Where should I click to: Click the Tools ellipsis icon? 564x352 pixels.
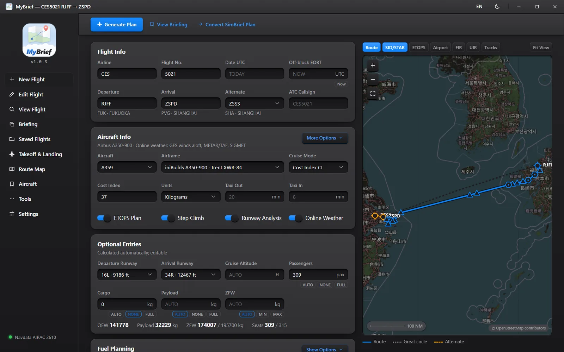(12, 199)
